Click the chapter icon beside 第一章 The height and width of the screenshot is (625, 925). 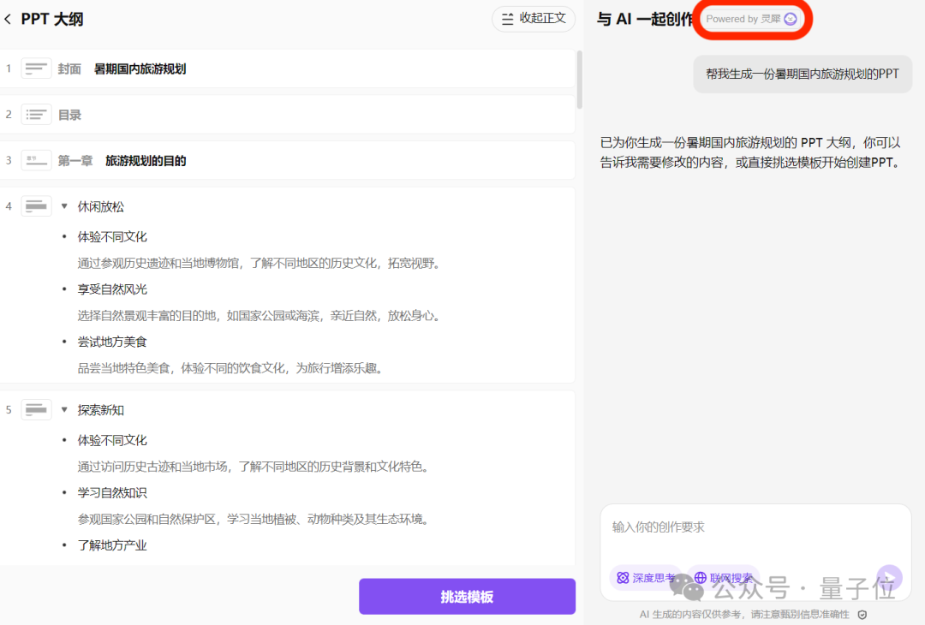pyautogui.click(x=36, y=159)
